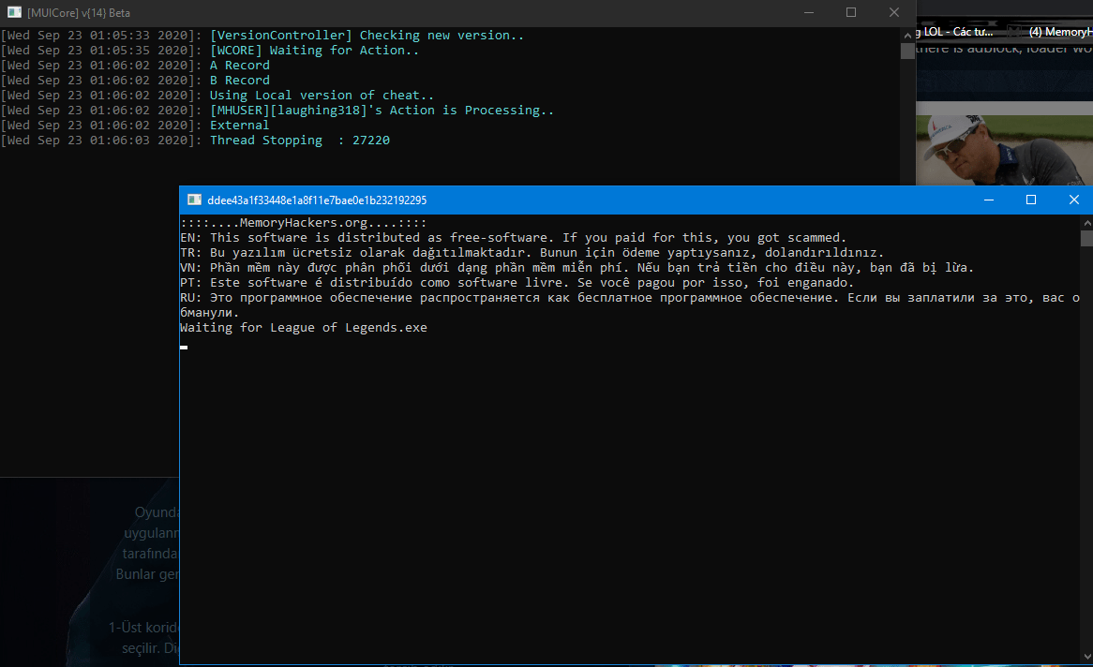The width and height of the screenshot is (1093, 667).
Task: Click the 'B Record' log line
Action: [240, 81]
